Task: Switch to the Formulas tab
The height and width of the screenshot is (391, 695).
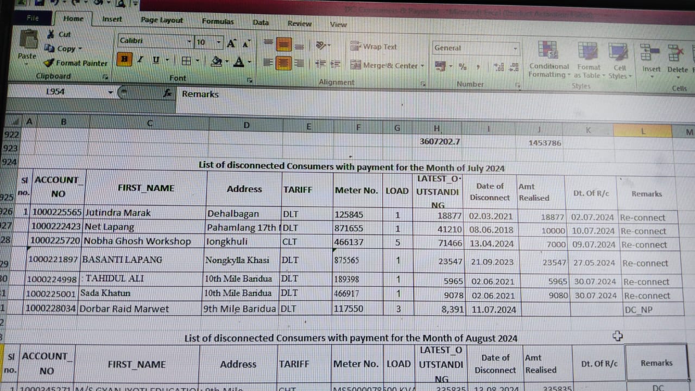Action: click(x=218, y=22)
